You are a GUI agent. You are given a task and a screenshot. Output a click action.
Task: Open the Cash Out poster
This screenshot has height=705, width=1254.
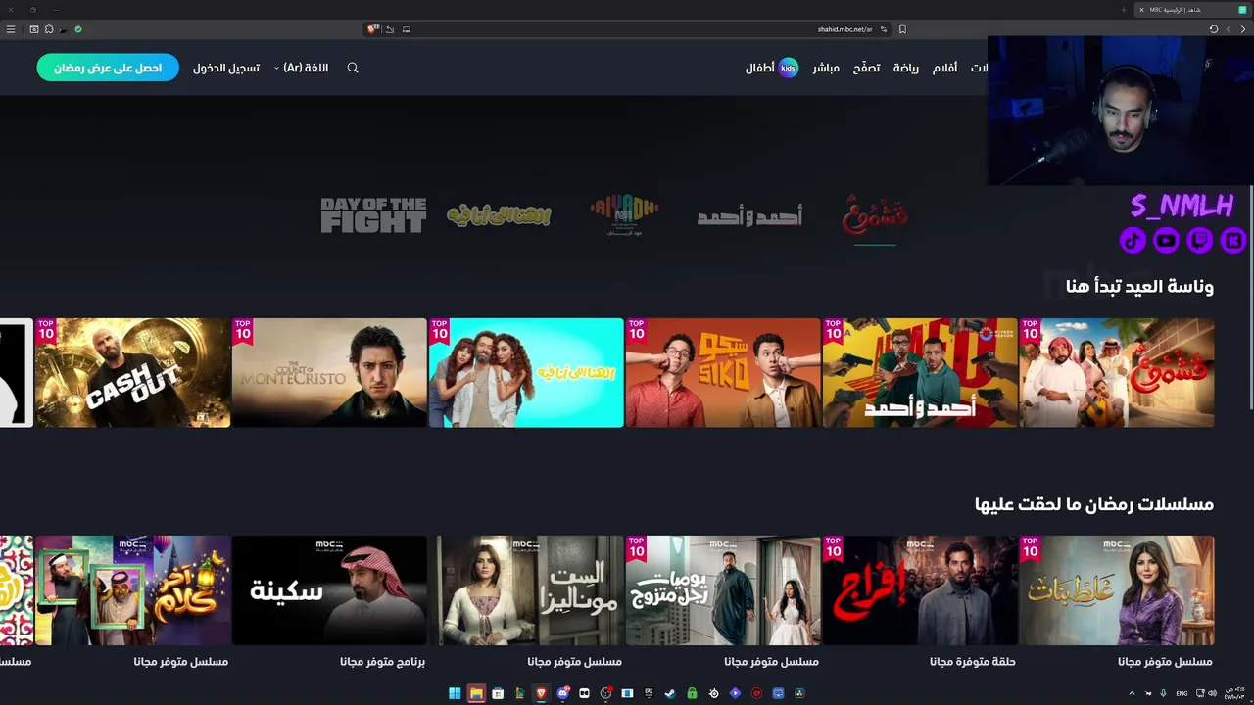133,372
